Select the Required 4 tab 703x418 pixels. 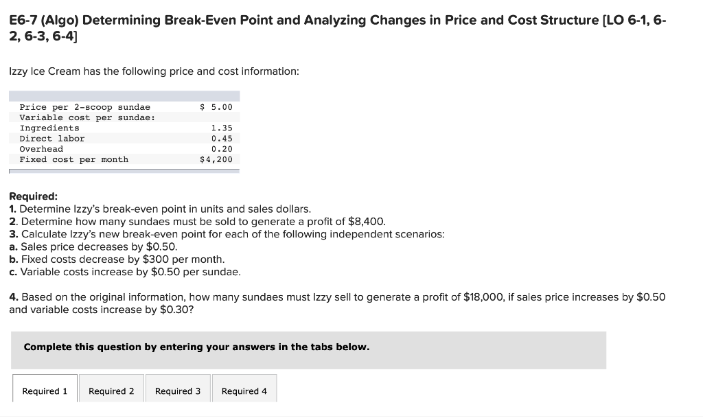(244, 391)
